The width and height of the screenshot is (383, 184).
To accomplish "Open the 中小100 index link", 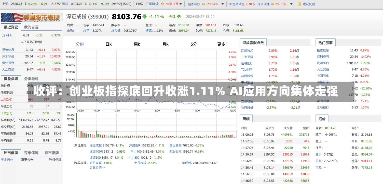I will click(136, 152).
